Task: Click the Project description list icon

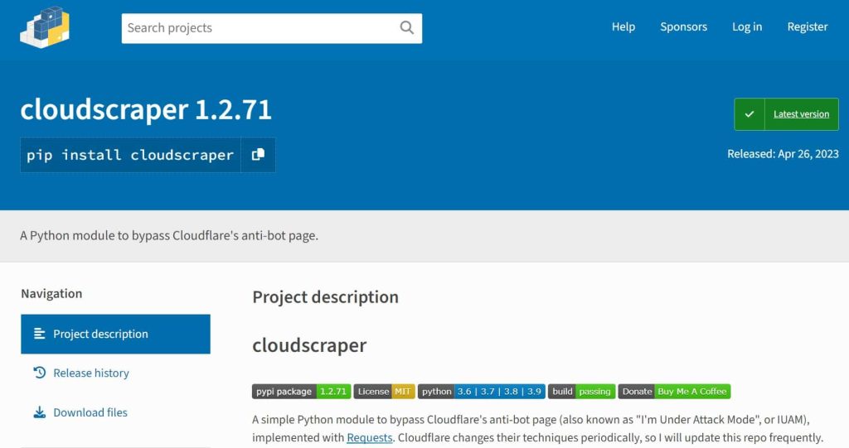Action: (x=40, y=334)
